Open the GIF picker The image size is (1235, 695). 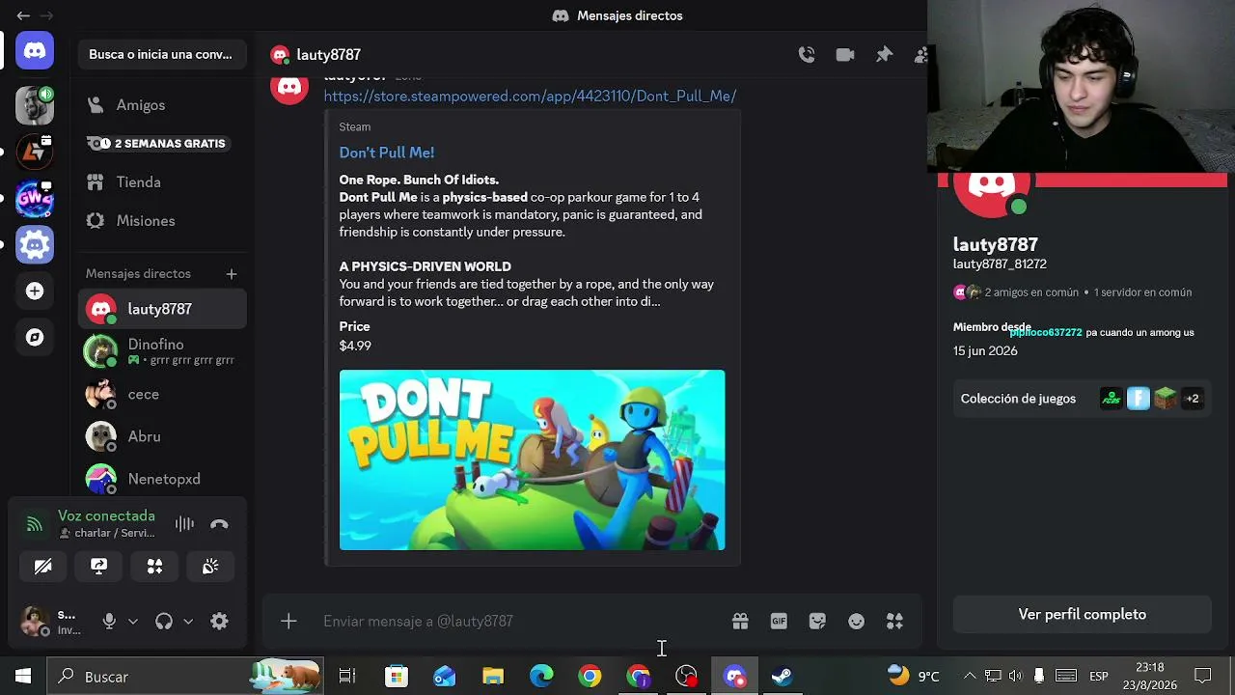click(x=779, y=622)
